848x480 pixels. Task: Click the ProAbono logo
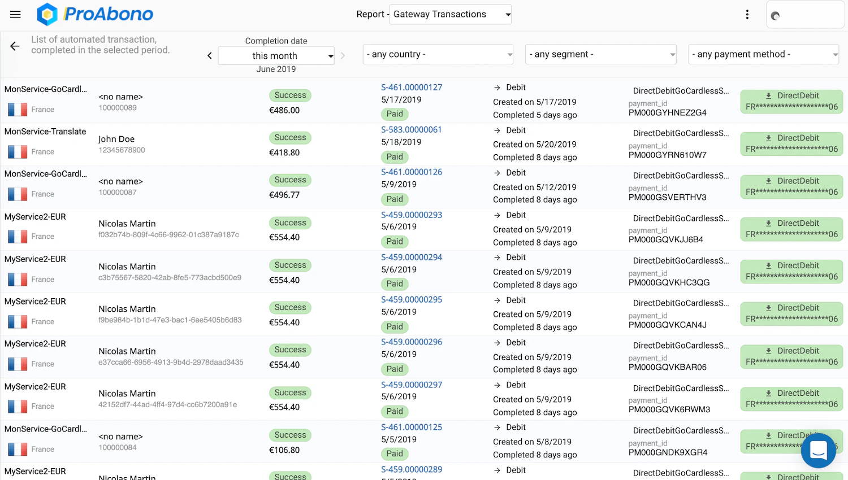pos(95,14)
